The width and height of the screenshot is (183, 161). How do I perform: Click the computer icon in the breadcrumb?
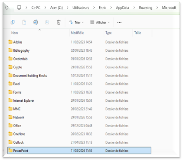click(19, 7)
